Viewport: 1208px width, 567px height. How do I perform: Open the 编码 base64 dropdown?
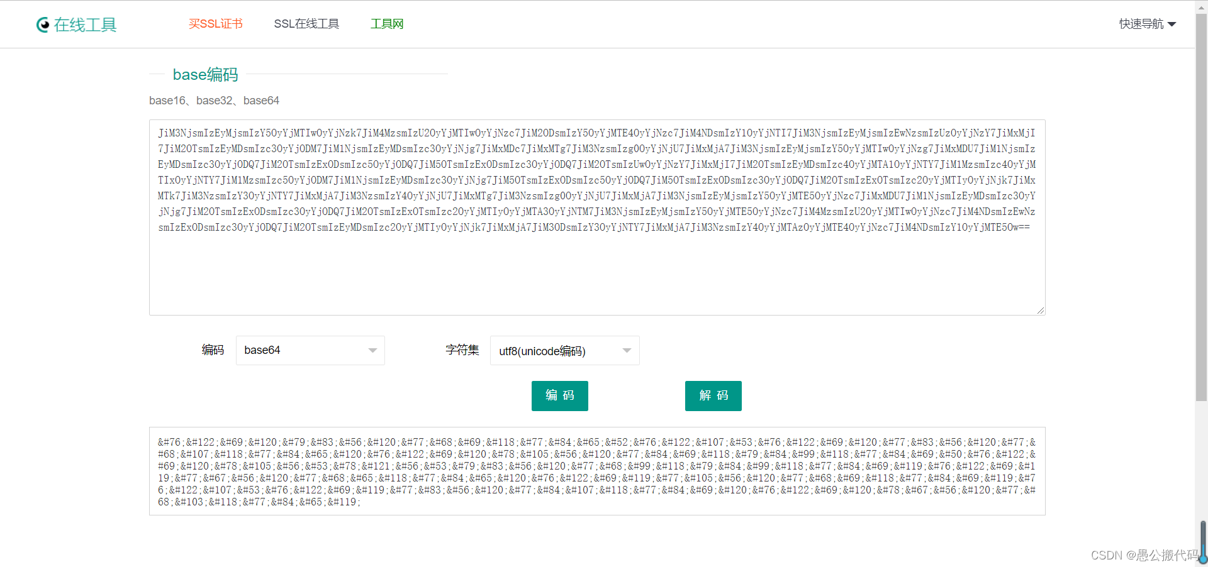(310, 350)
